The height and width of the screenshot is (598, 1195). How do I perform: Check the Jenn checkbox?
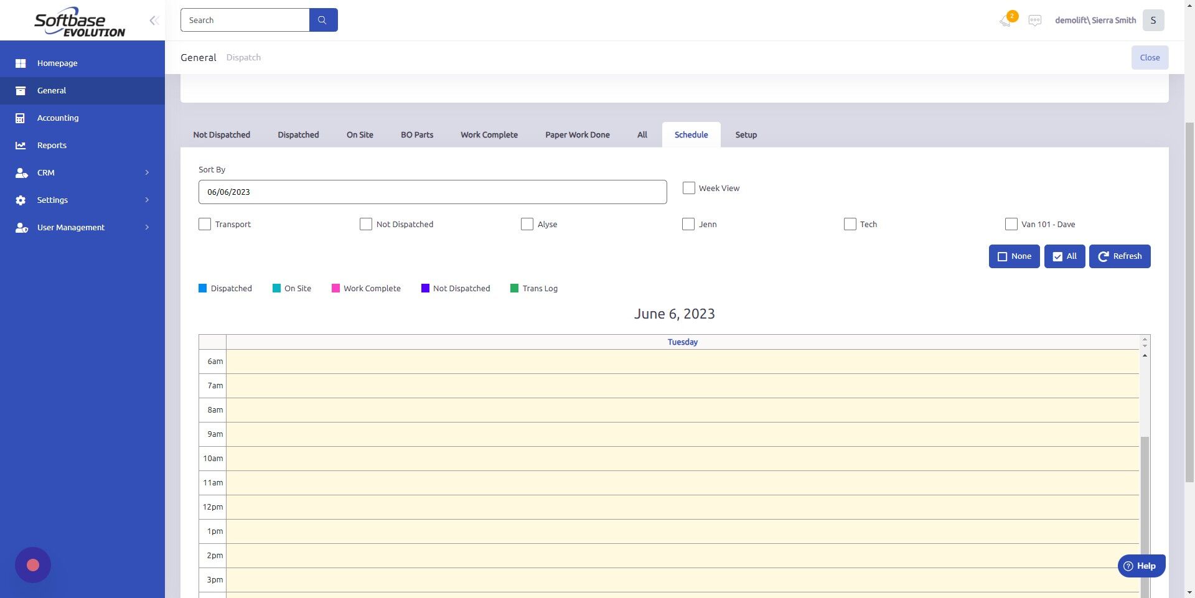click(x=688, y=224)
